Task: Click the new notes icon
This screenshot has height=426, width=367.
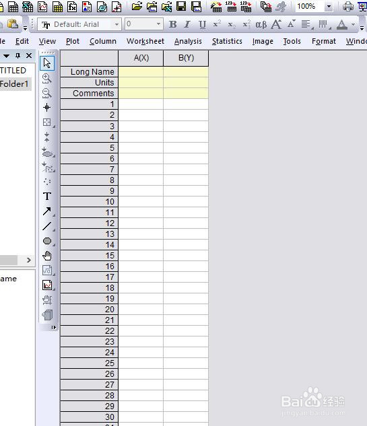Action: (x=102, y=7)
